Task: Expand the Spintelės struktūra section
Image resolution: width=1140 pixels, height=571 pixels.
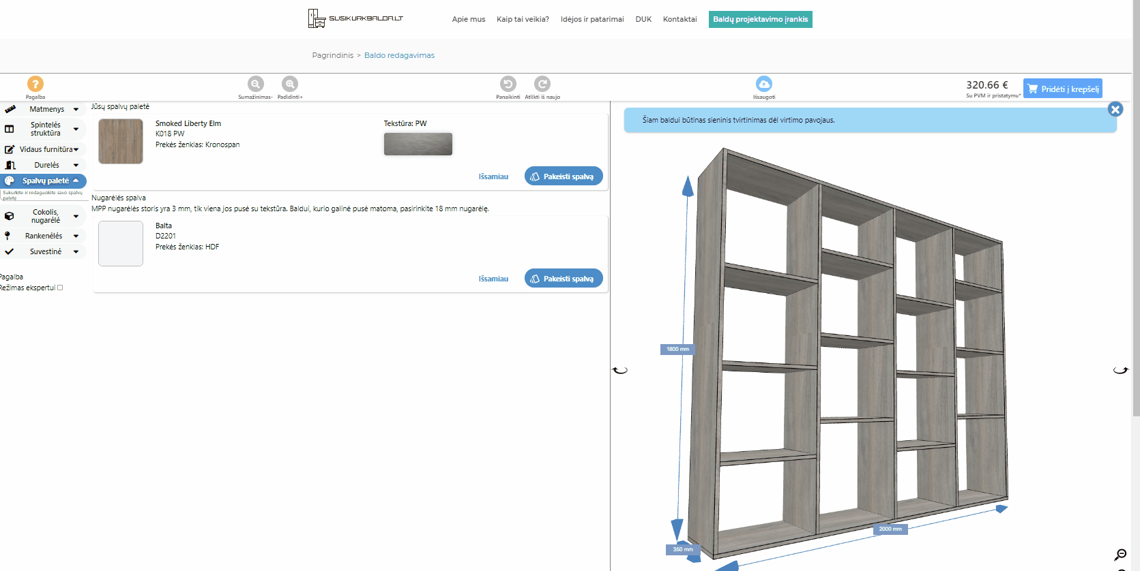Action: tap(45, 129)
